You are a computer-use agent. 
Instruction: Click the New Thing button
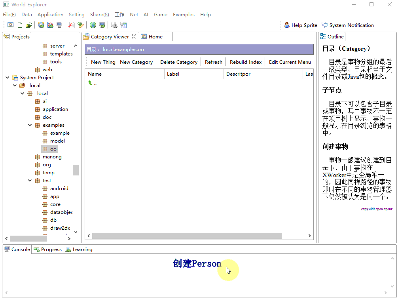(x=103, y=62)
